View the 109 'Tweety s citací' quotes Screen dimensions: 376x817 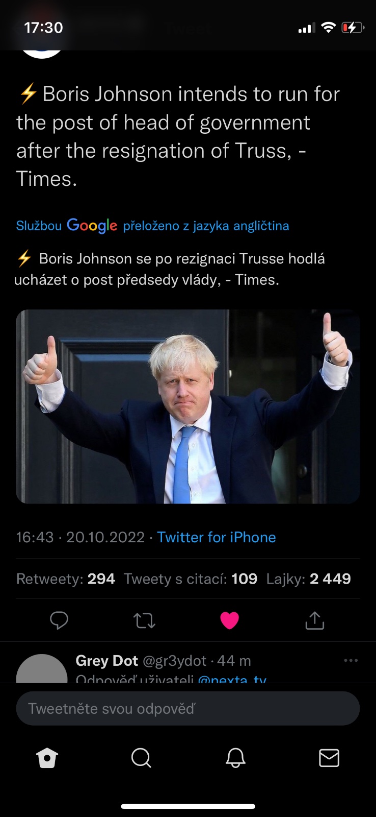[x=191, y=579]
